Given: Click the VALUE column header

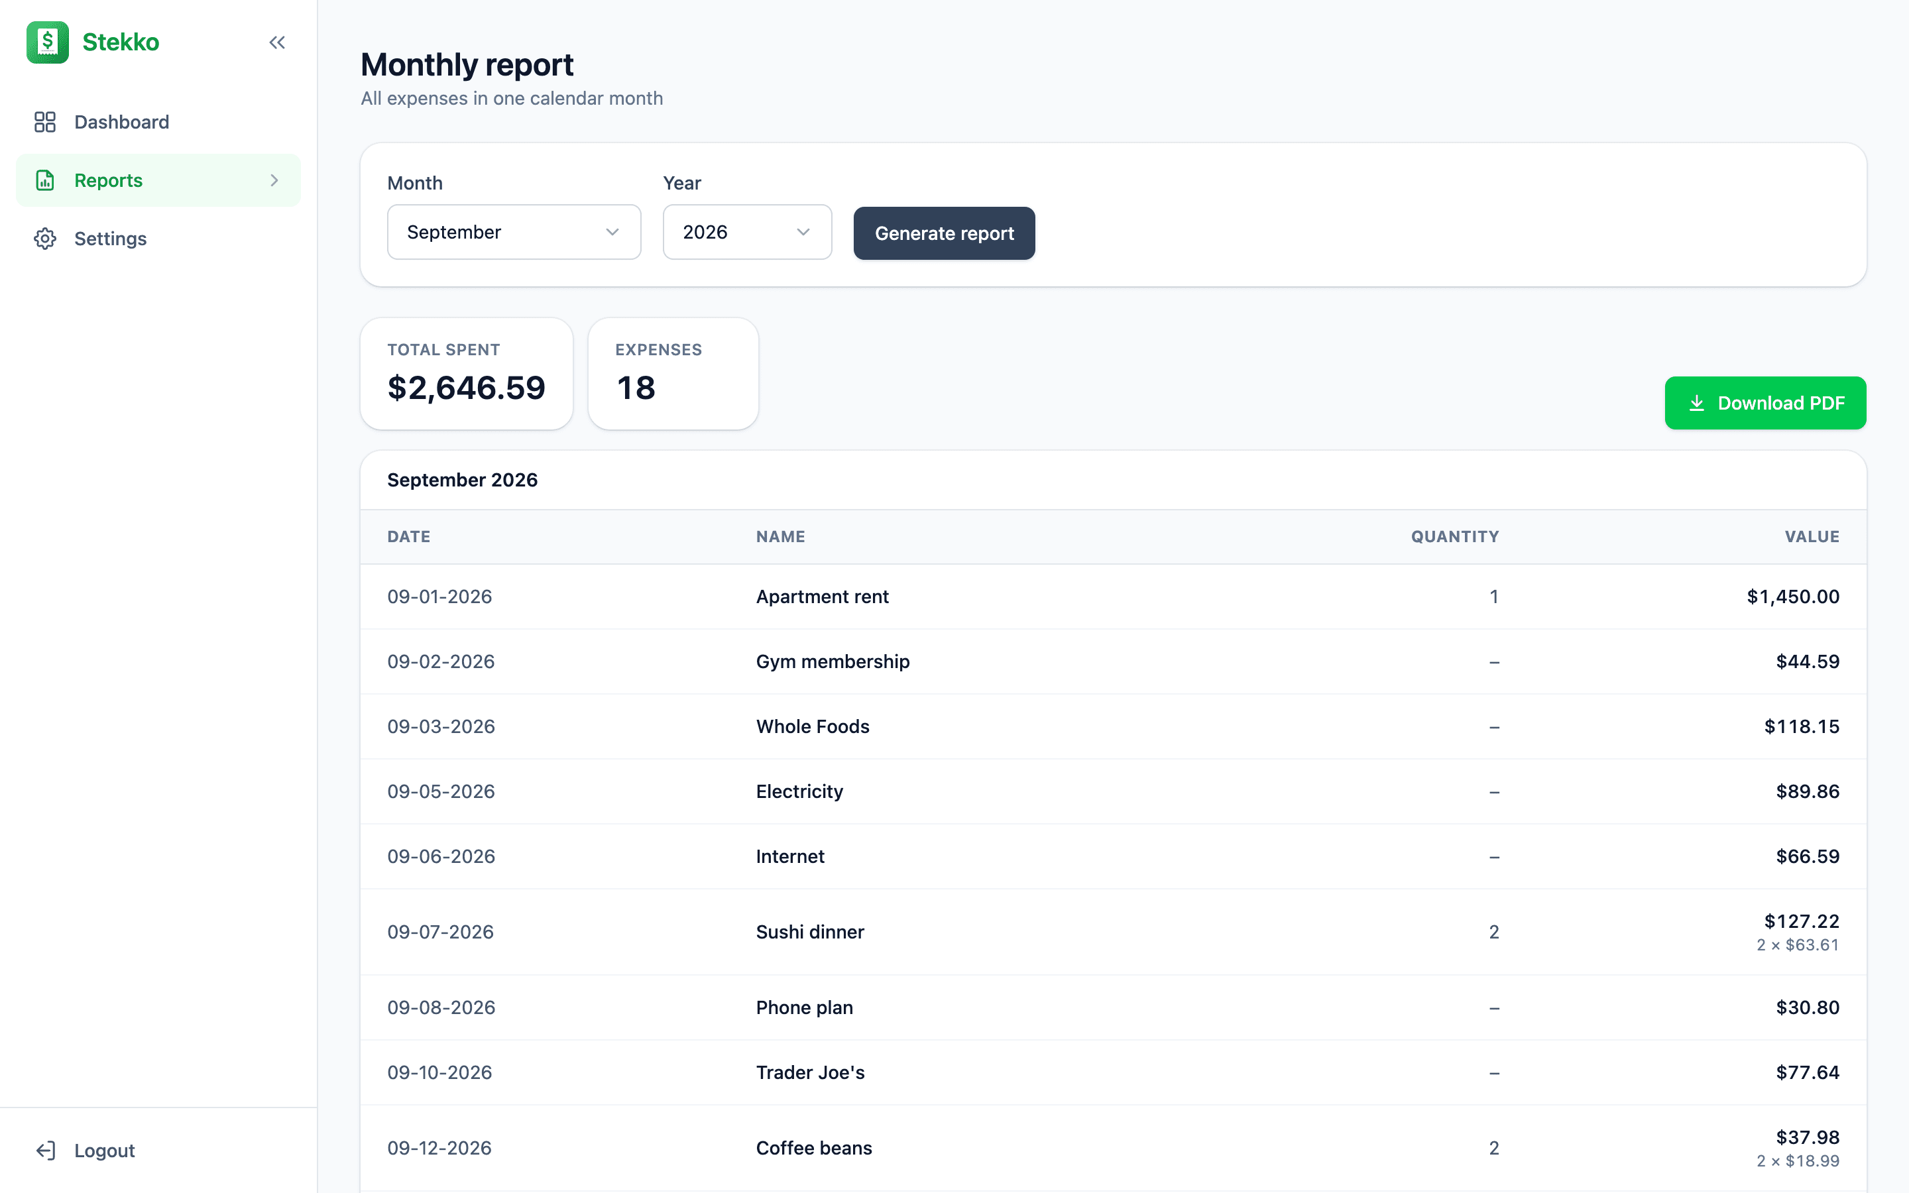Looking at the screenshot, I should click(x=1812, y=537).
